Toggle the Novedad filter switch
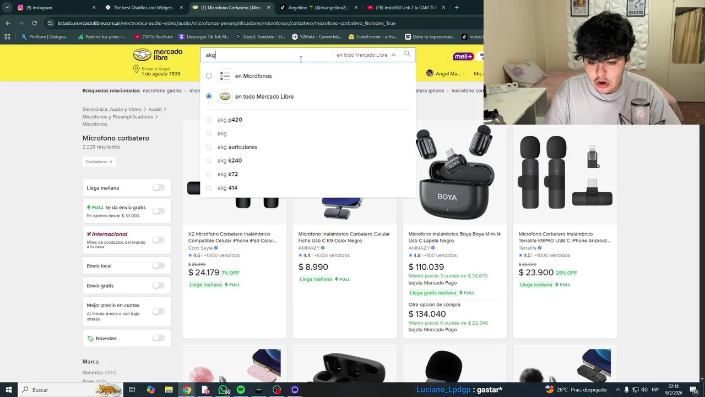 (x=159, y=337)
